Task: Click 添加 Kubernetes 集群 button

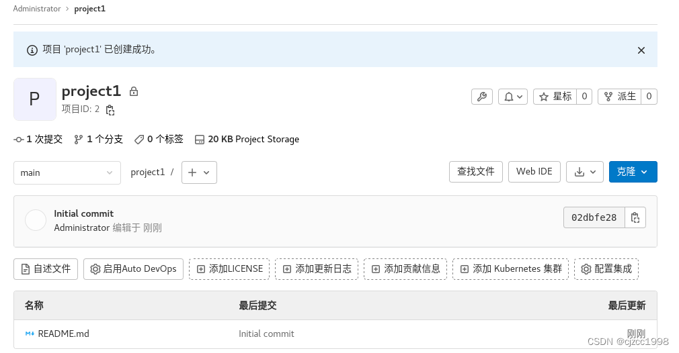Action: [510, 269]
